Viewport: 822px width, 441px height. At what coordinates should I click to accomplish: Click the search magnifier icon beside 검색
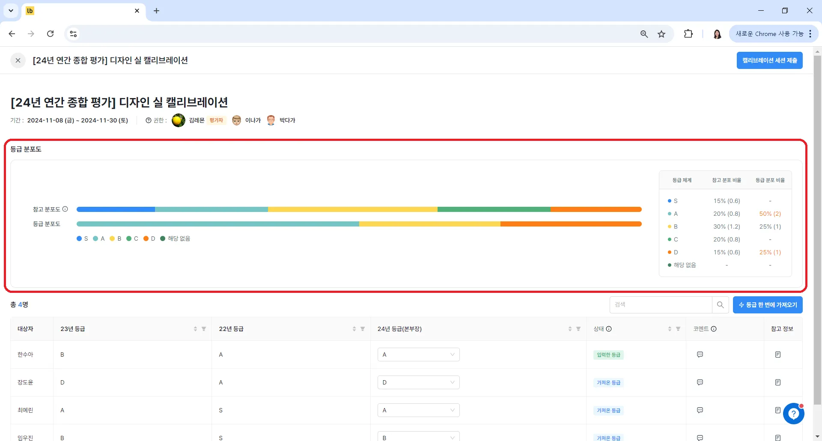(x=720, y=305)
